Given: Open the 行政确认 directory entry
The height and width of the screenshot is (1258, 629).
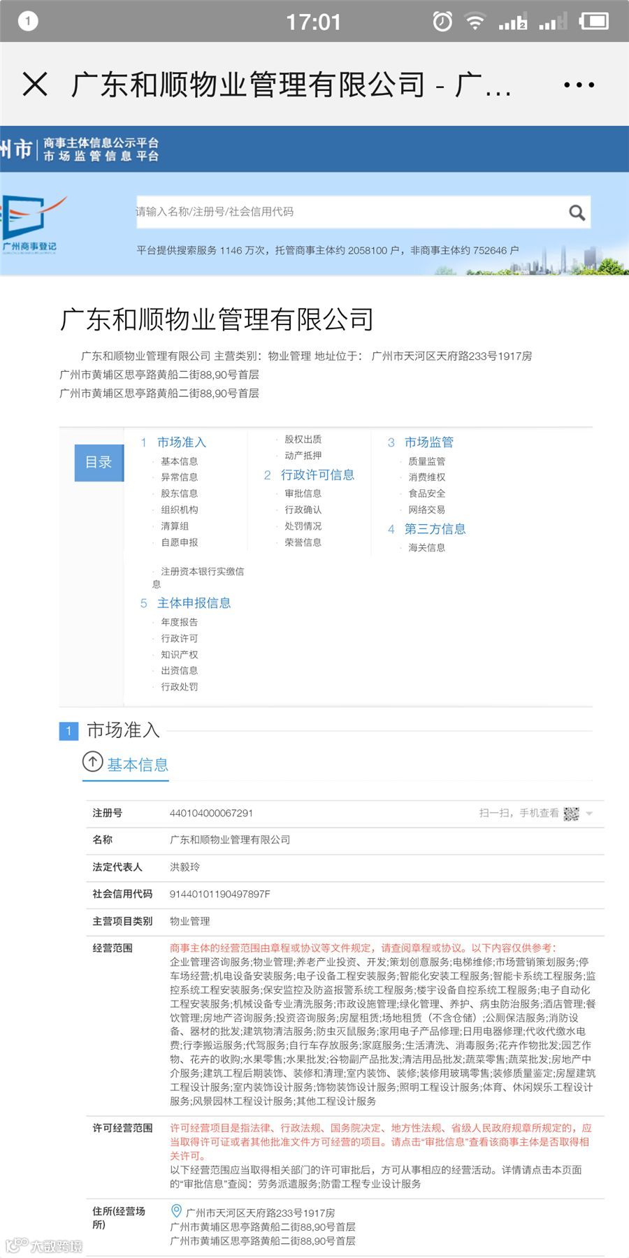Looking at the screenshot, I should coord(303,510).
